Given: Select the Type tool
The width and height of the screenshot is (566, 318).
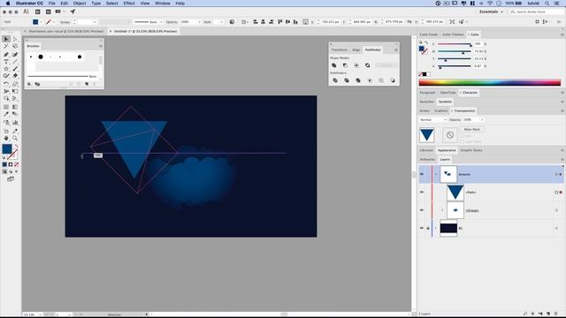Looking at the screenshot, I should click(6, 62).
